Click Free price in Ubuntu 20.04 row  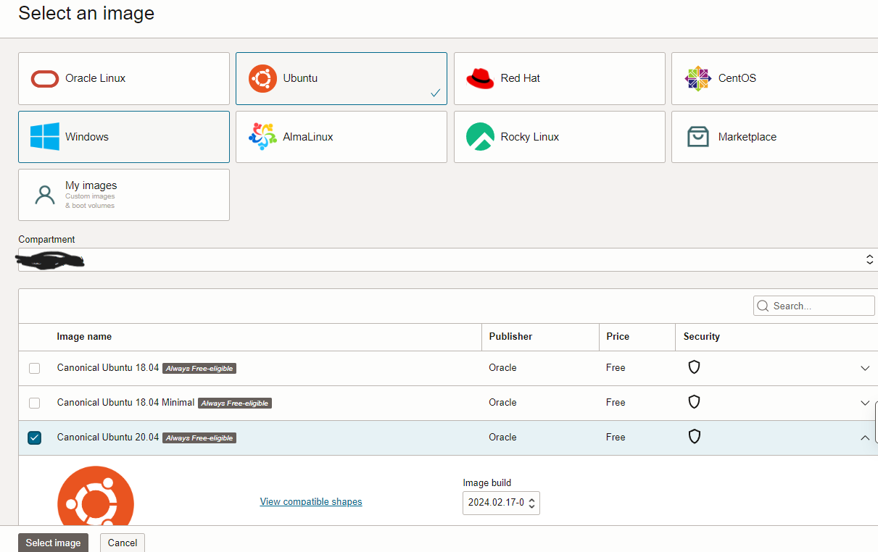click(x=616, y=437)
